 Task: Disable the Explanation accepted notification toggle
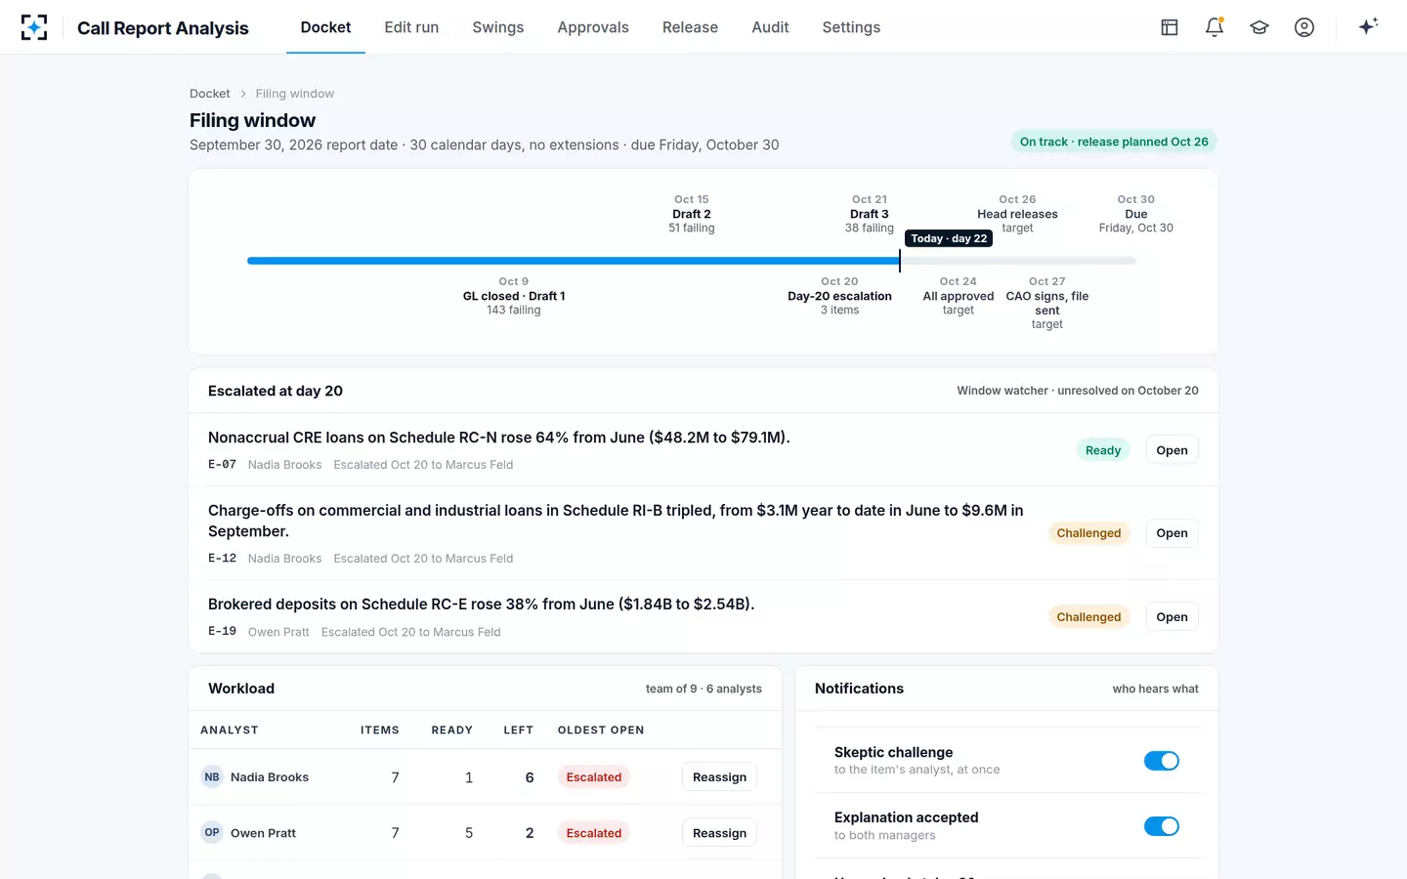(1162, 826)
